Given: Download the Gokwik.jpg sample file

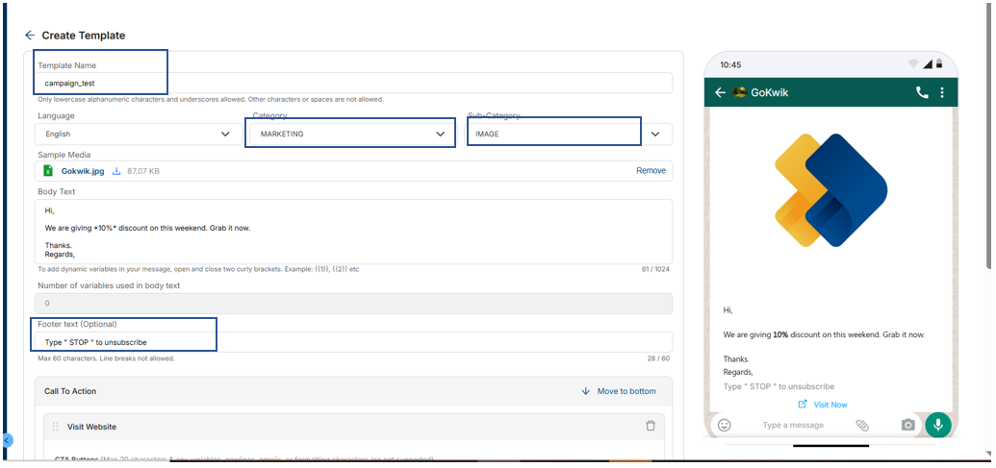Looking at the screenshot, I should 116,171.
